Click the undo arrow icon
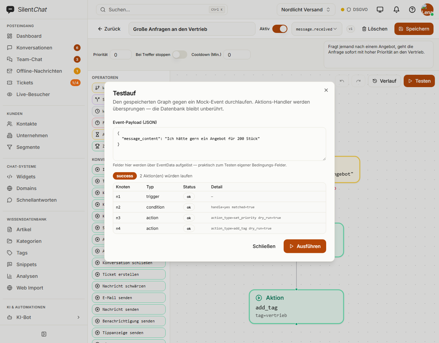439x343 pixels. 342,81
